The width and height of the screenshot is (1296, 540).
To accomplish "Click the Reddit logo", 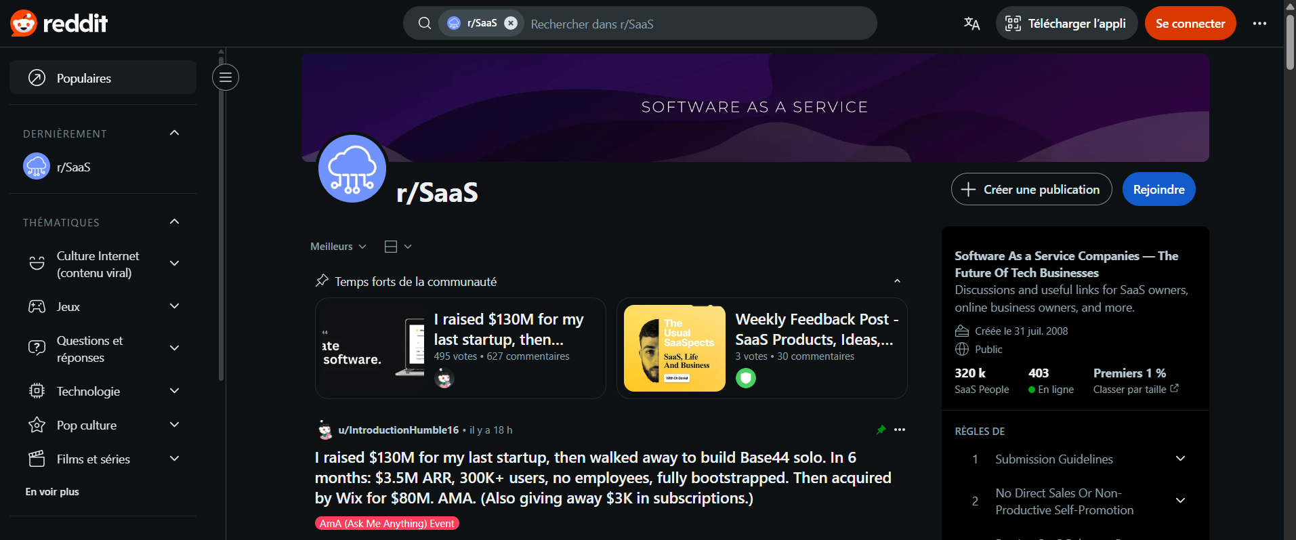I will coord(58,22).
